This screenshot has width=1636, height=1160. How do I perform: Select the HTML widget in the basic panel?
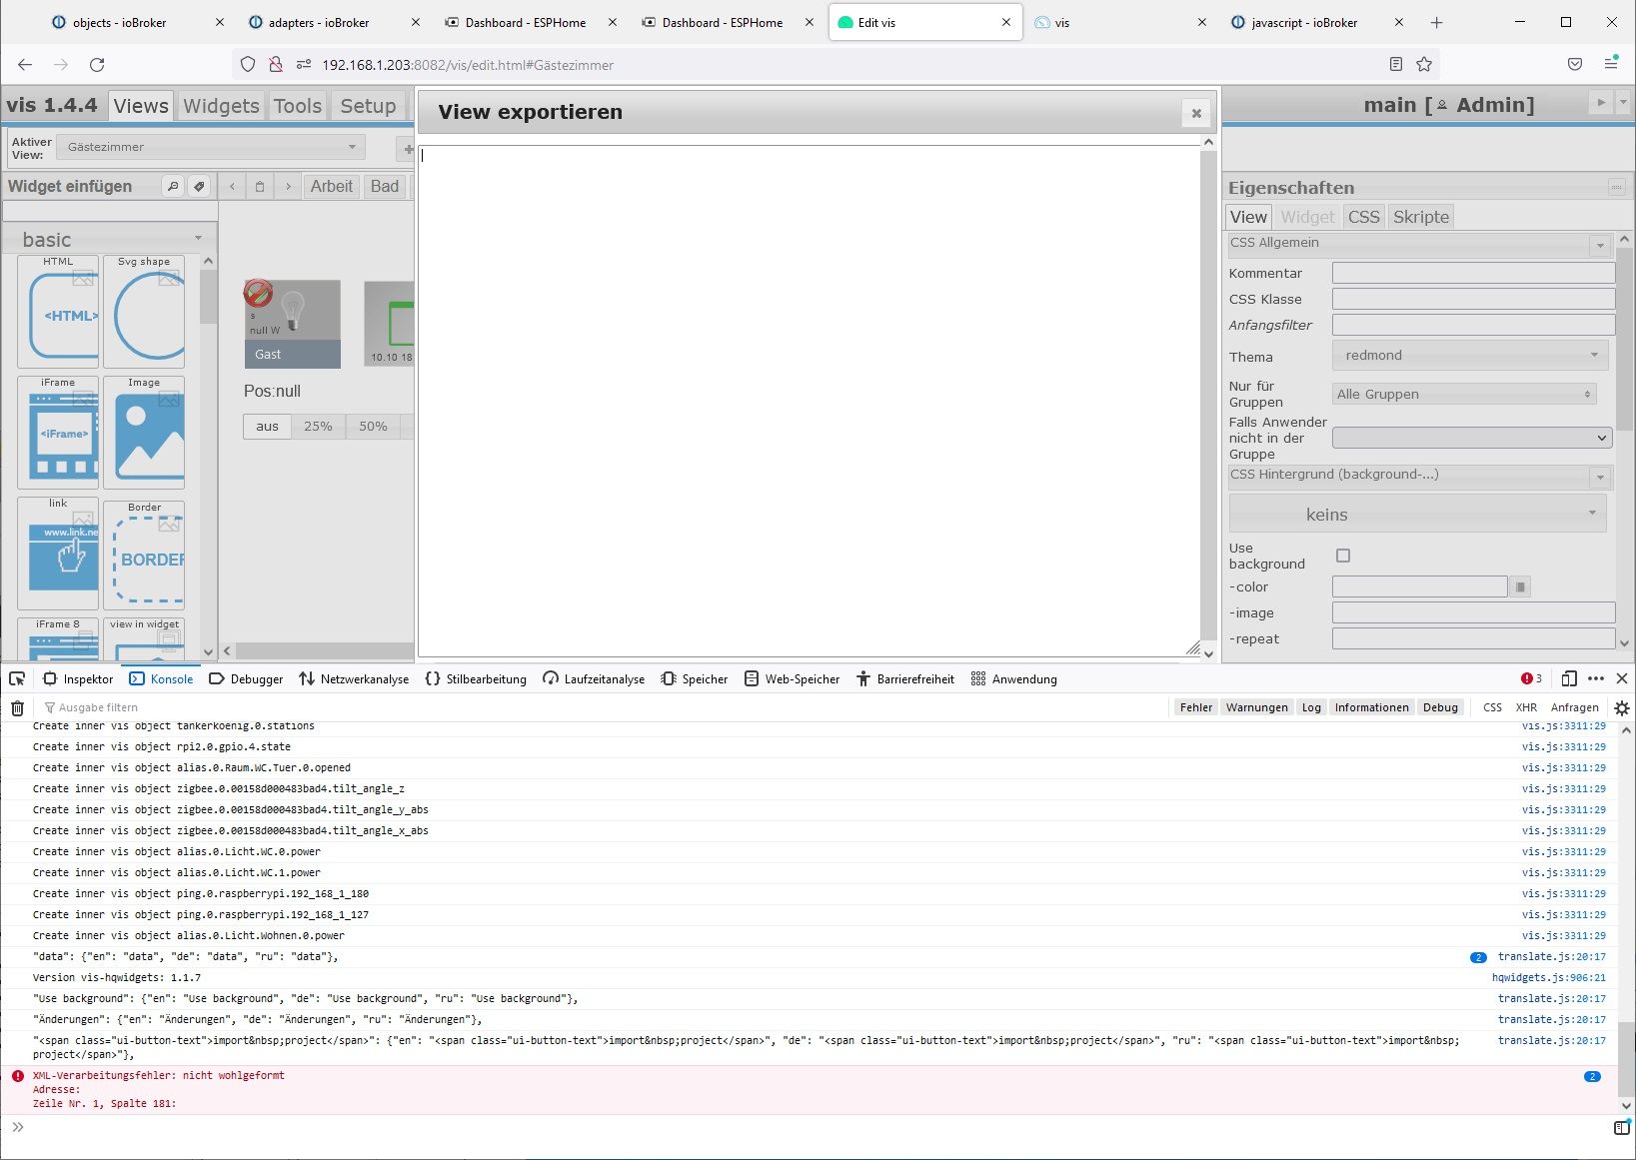tap(58, 313)
